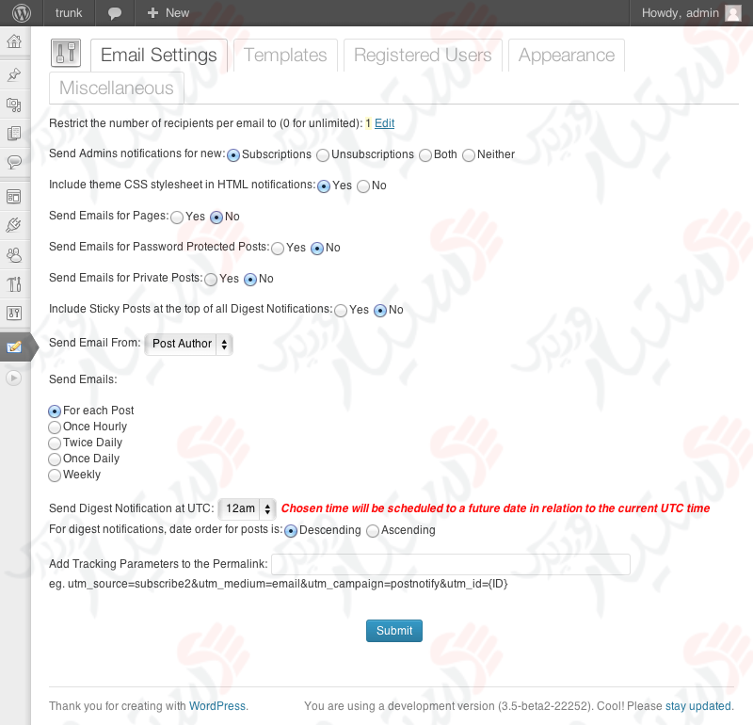Select the Once Daily email option

pyautogui.click(x=55, y=459)
